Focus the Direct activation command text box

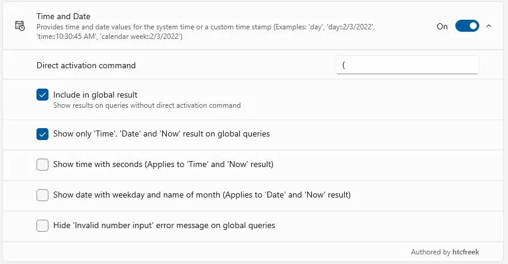[x=407, y=65]
